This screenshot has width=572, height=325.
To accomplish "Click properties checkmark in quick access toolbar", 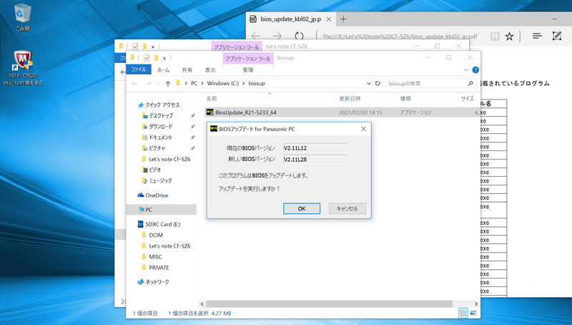I will tap(147, 58).
